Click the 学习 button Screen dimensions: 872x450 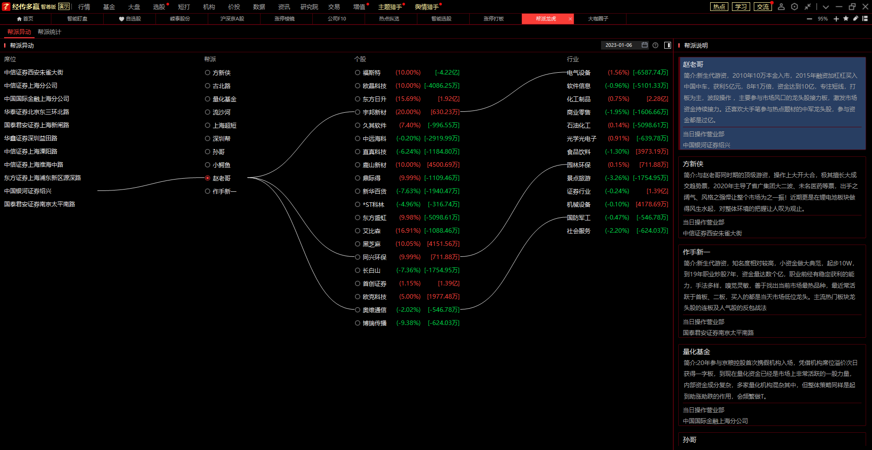741,7
